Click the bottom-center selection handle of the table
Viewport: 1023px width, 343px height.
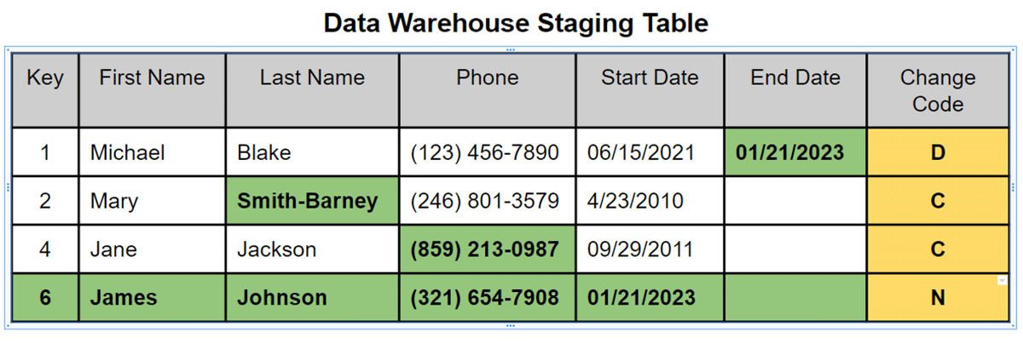click(511, 325)
